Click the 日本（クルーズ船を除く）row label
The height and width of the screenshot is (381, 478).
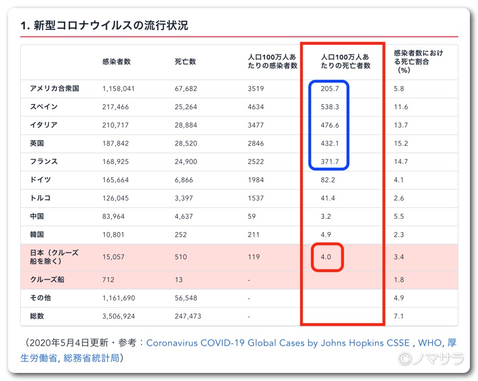(x=54, y=257)
